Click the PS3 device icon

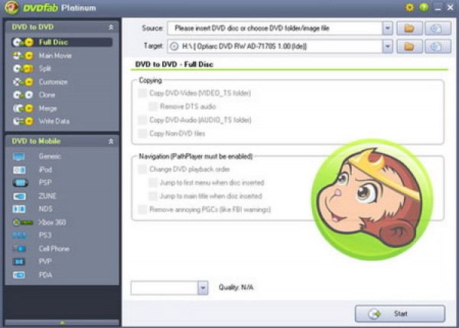[19, 235]
